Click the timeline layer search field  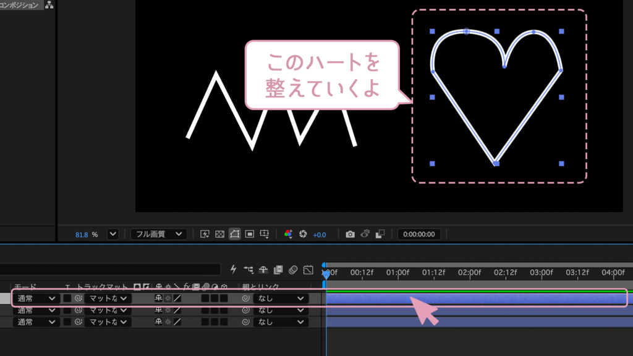tap(110, 269)
